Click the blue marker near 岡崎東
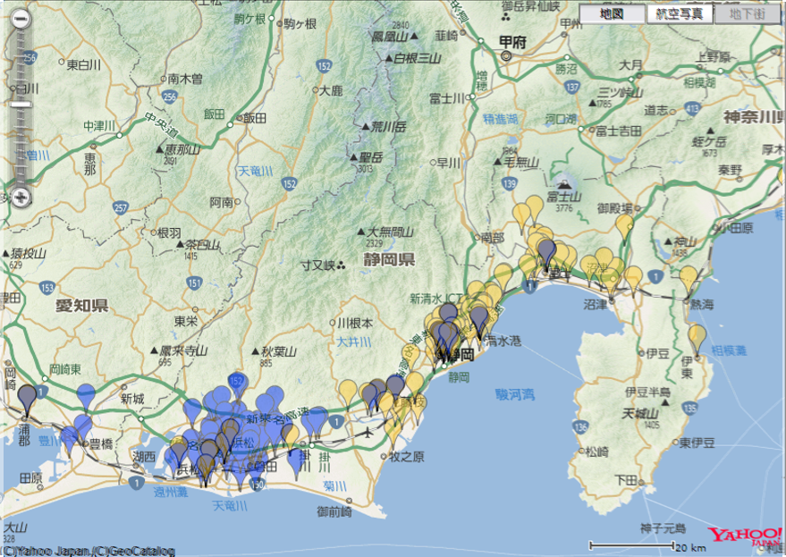The image size is (786, 557). (x=86, y=393)
